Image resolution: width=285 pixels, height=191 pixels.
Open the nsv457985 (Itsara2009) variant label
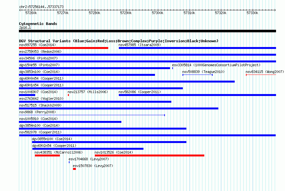coord(140,45)
